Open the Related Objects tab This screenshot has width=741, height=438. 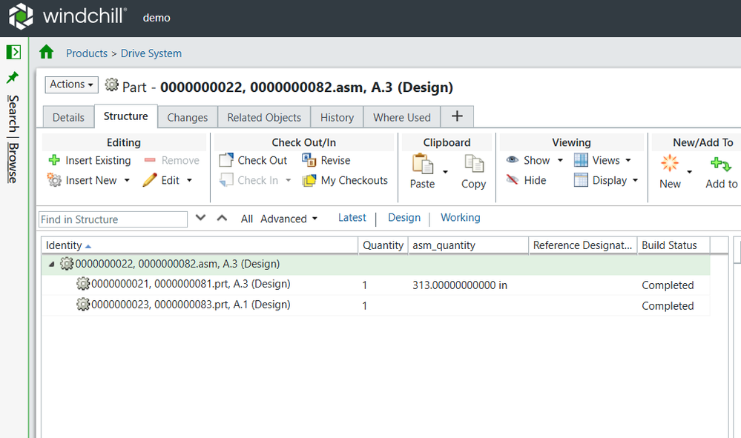[264, 117]
